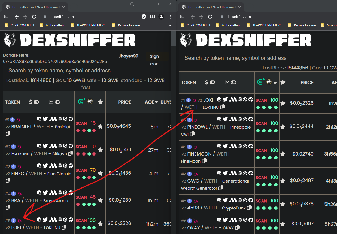
Task: Run SCAN on the BRA token
Action: pos(81,197)
